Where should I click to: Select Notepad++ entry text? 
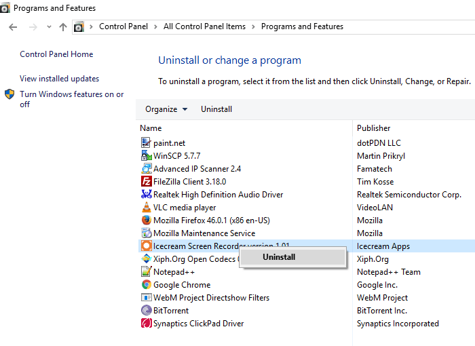(x=174, y=272)
